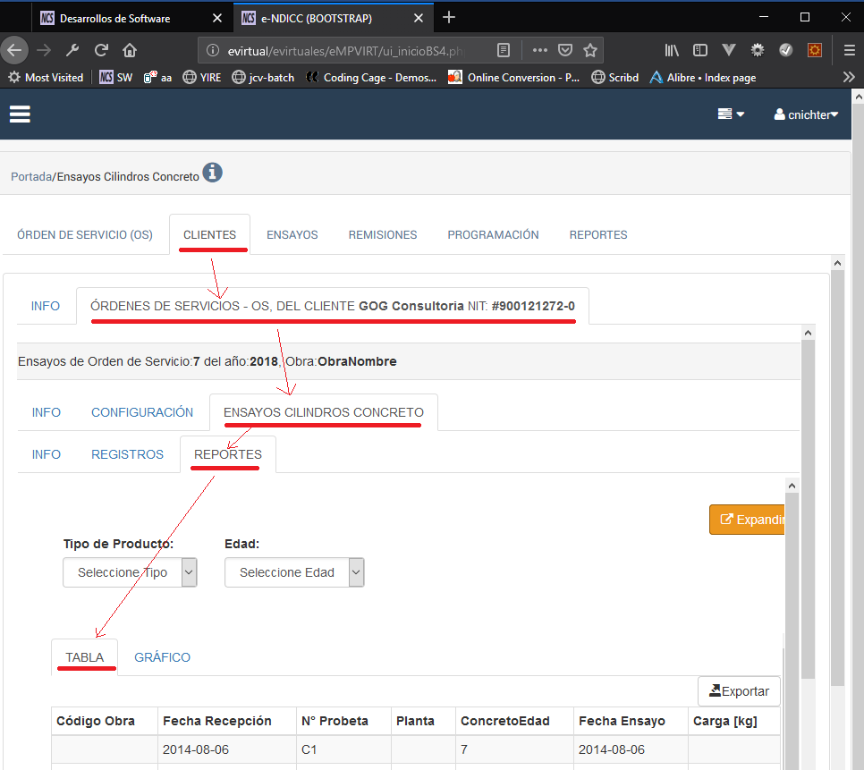Follow the Portada breadcrumb link
Viewport: 864px width, 770px height.
(x=30, y=177)
